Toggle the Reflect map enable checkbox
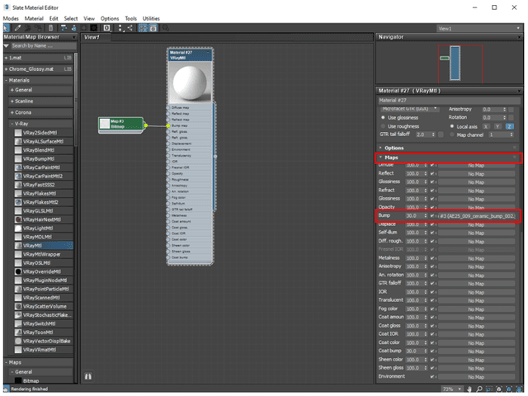 tap(432, 173)
